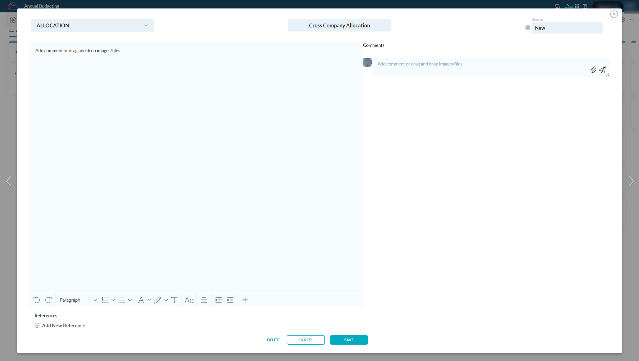This screenshot has width=639, height=361.
Task: Attach a file to the comment
Action: (x=594, y=70)
